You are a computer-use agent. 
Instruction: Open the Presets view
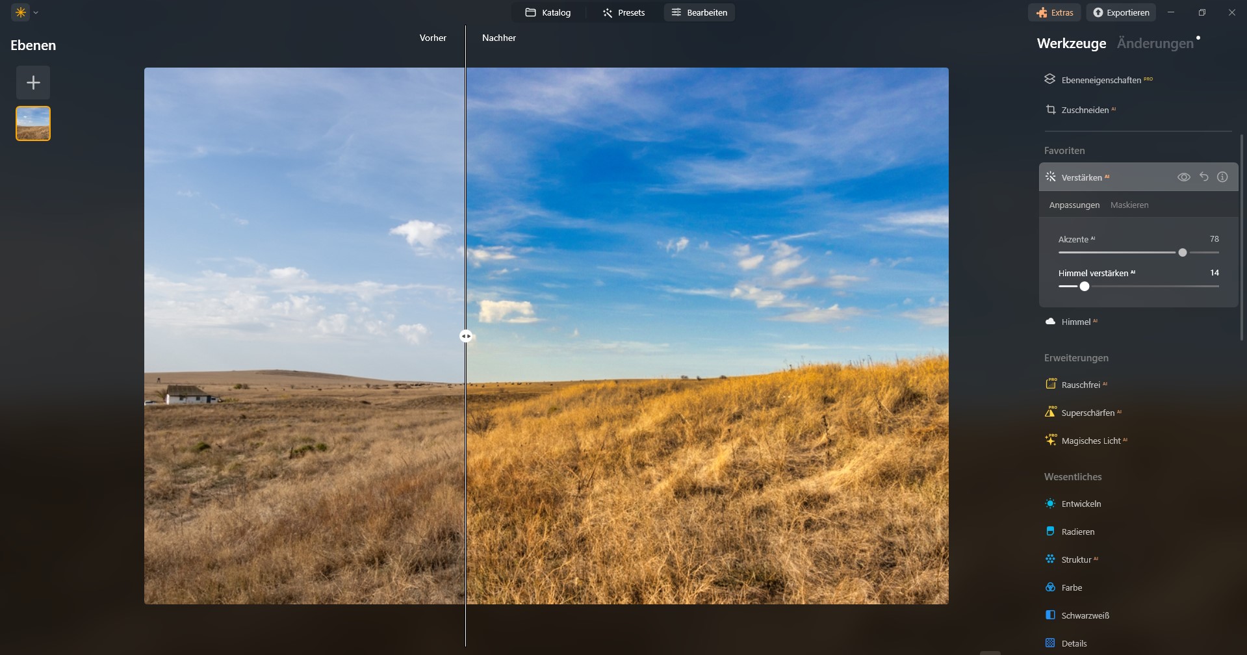[624, 12]
